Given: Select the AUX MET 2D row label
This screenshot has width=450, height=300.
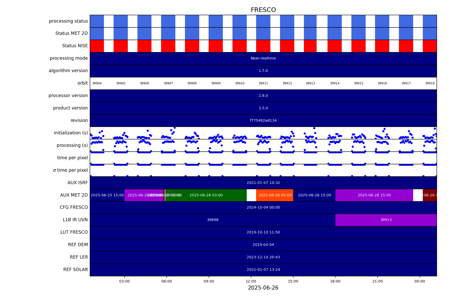Looking at the screenshot, I should (74, 195).
